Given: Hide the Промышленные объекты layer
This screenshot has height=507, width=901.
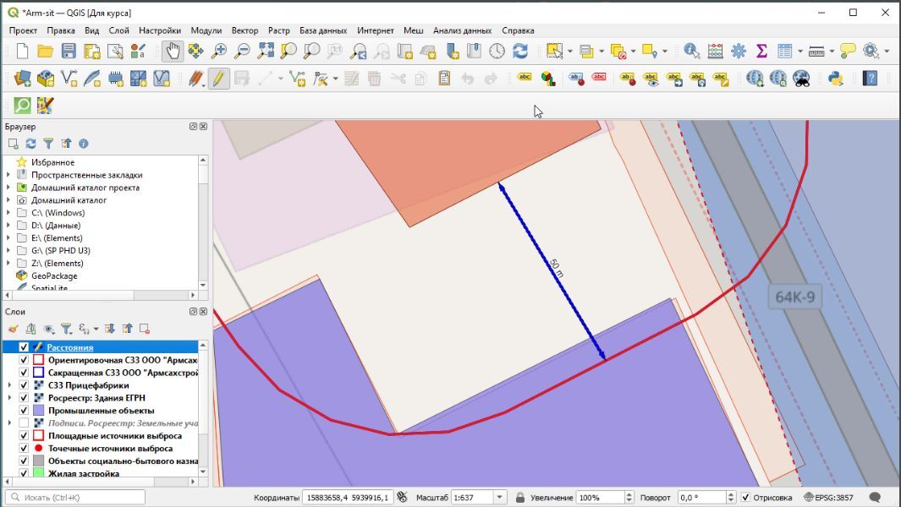Looking at the screenshot, I should tap(24, 411).
